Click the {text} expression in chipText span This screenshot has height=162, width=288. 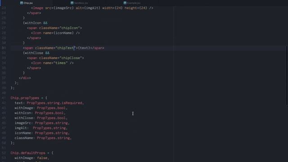84,48
